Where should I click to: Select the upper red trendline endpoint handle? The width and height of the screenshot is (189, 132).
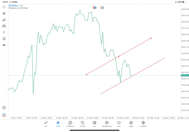(x=151, y=38)
